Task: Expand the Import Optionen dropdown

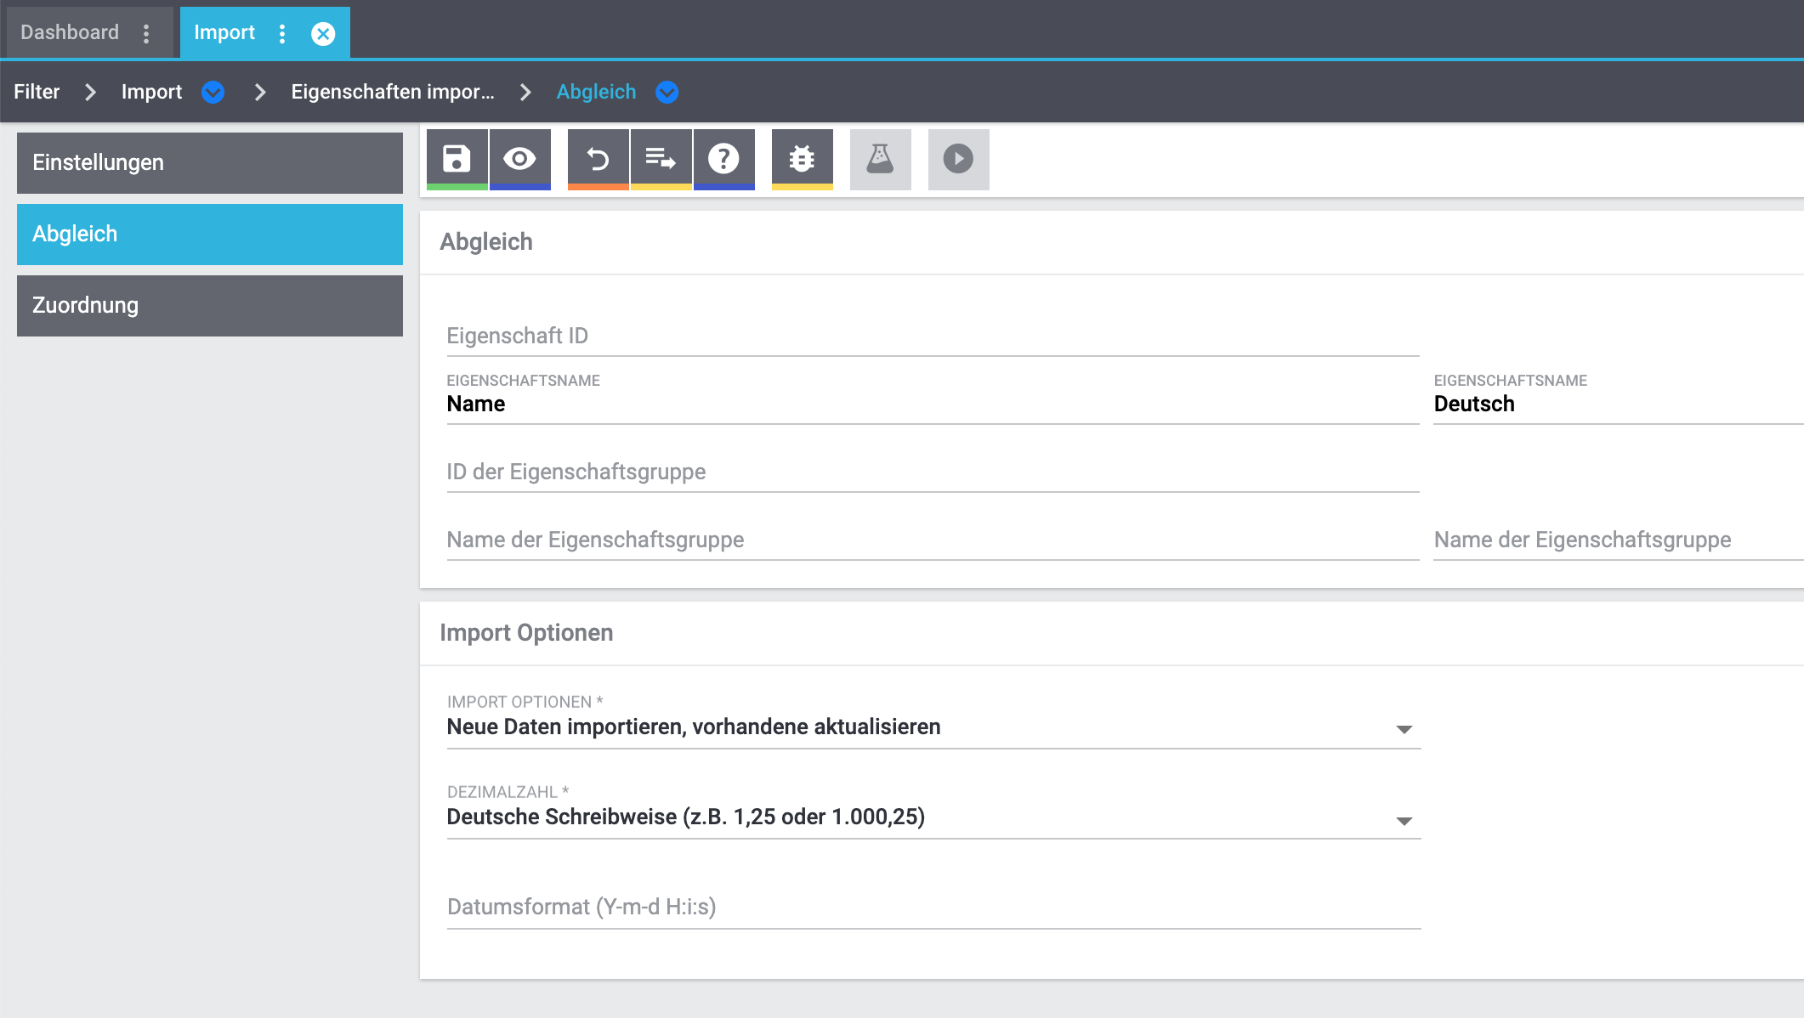Action: tap(1404, 729)
